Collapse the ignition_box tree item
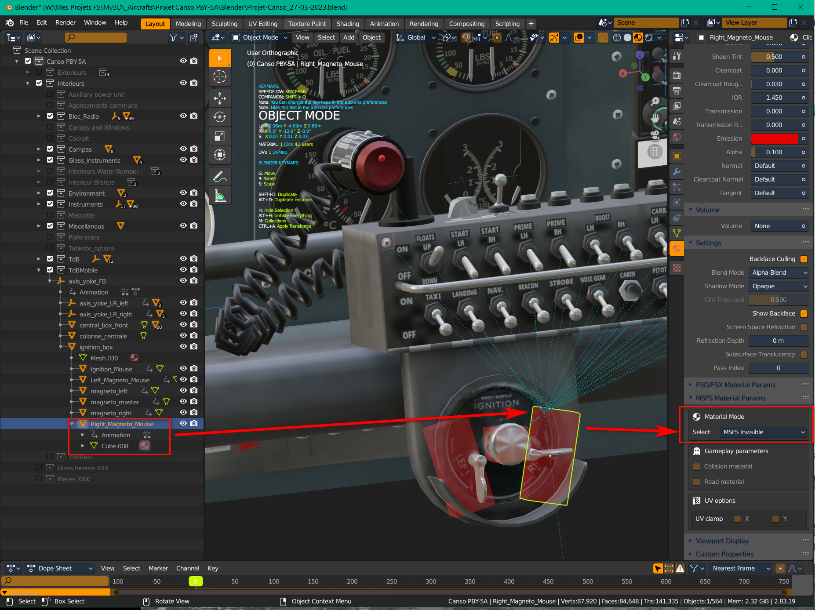The image size is (815, 610). (x=61, y=347)
